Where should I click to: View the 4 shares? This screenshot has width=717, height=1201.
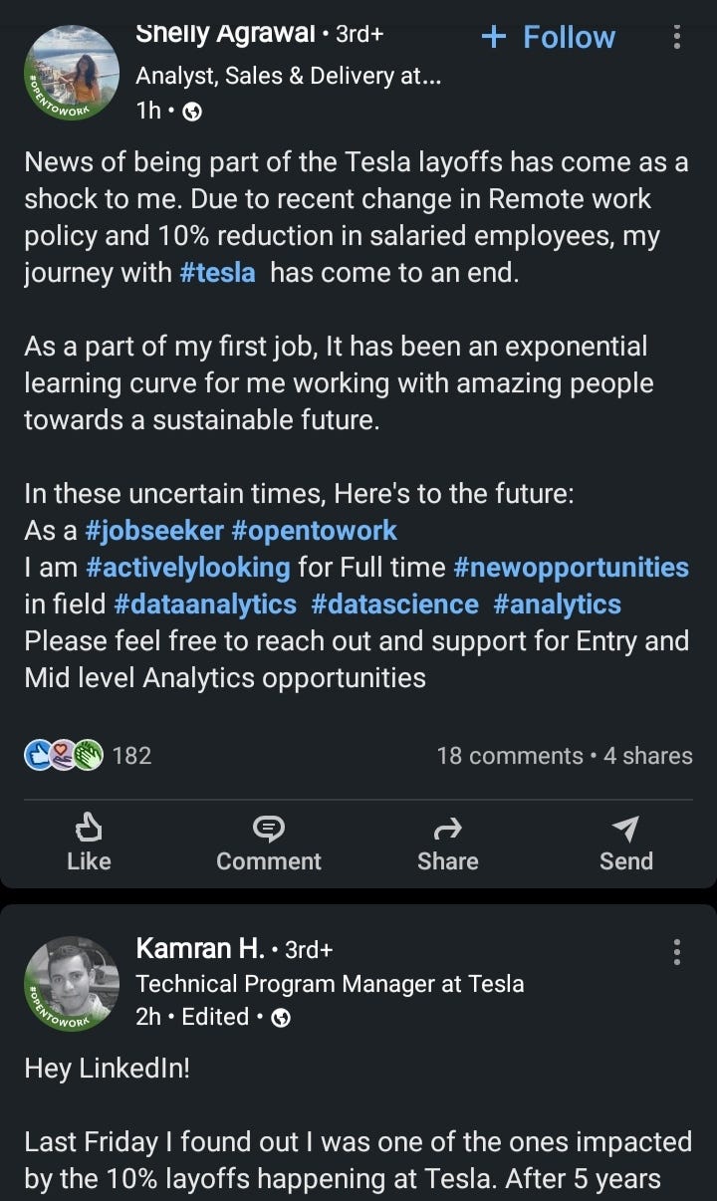[x=648, y=756]
